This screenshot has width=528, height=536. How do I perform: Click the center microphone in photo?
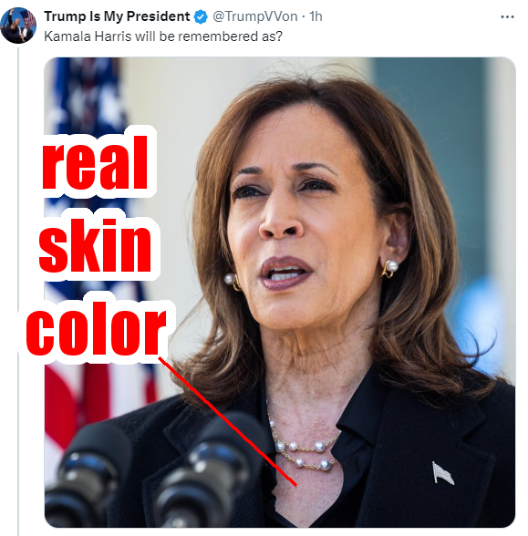209,470
